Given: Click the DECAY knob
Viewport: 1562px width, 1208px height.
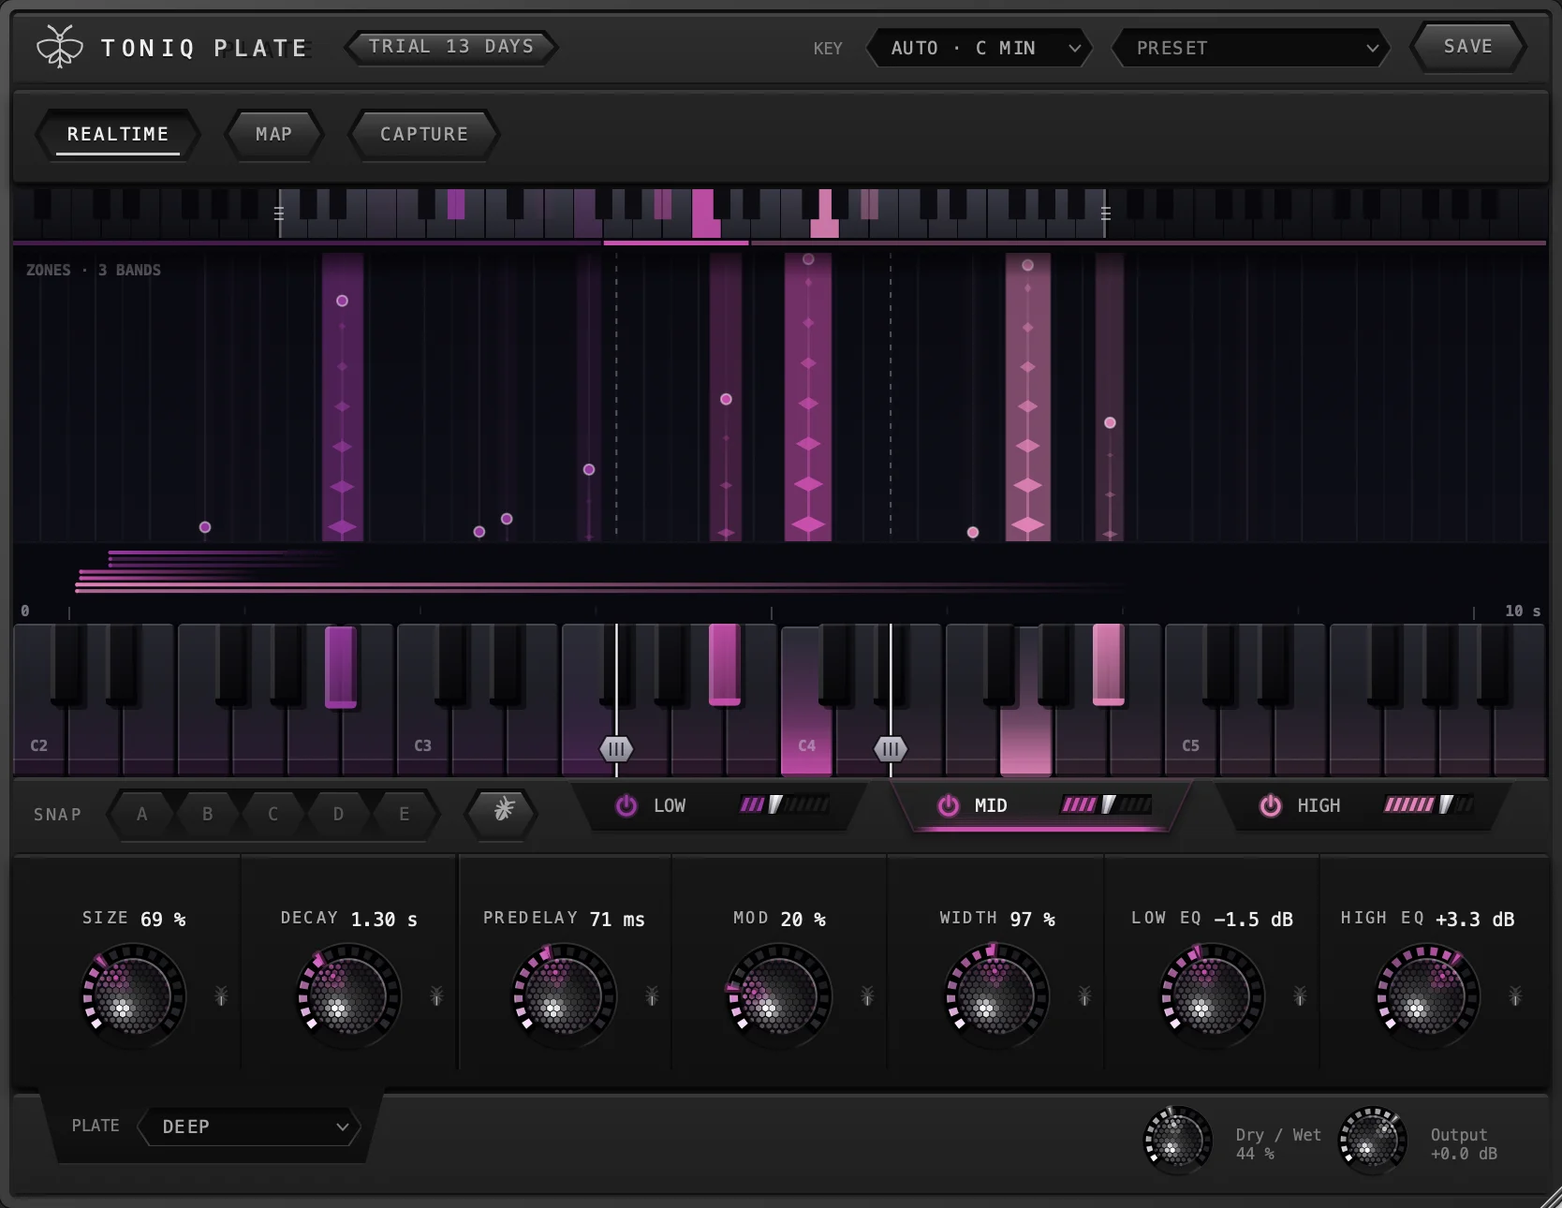Looking at the screenshot, I should point(348,995).
